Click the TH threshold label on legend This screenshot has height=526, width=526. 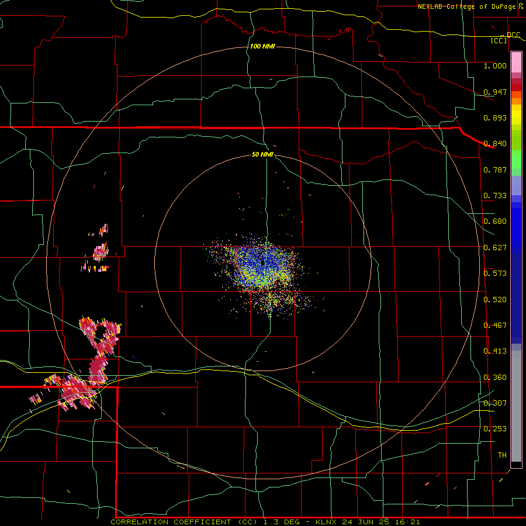(x=502, y=455)
